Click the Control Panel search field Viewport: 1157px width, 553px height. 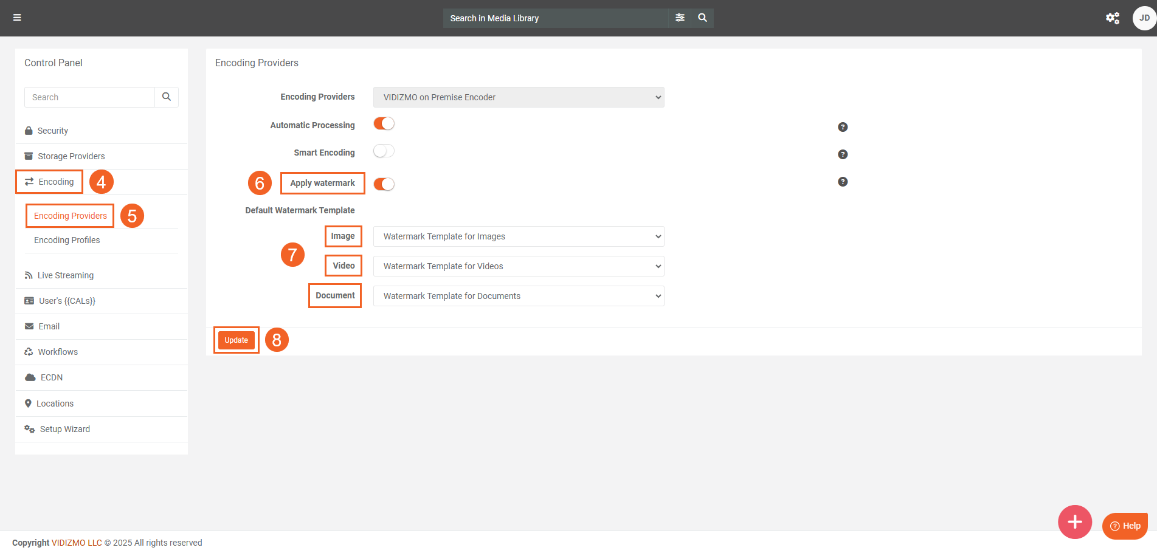pyautogui.click(x=90, y=97)
